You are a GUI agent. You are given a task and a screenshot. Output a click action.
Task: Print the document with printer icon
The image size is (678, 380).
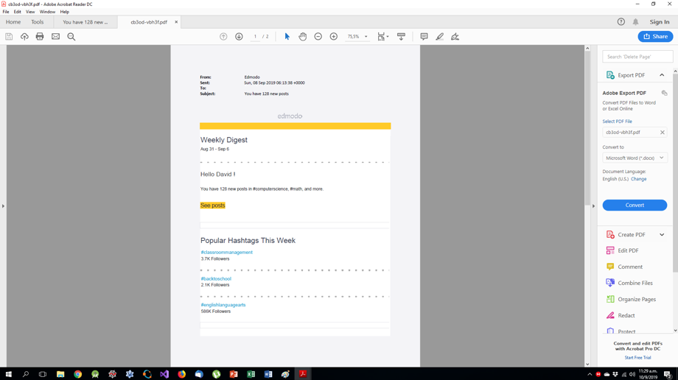[40, 37]
